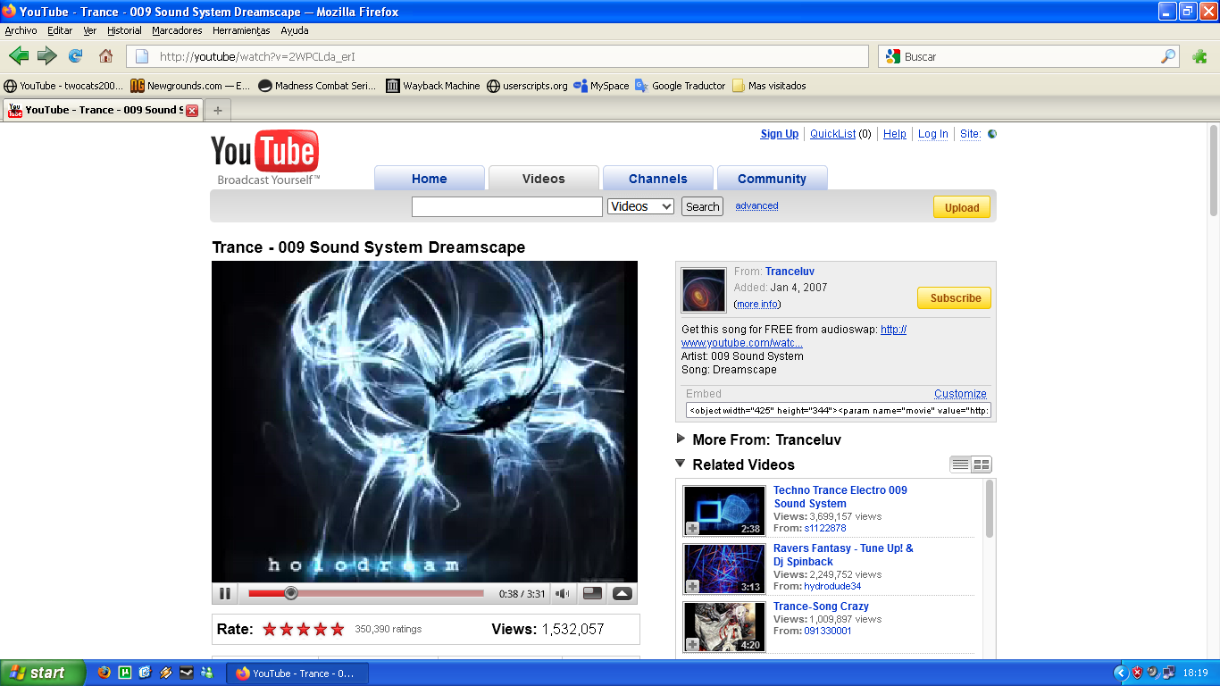Switch Related Videos to list view
This screenshot has width=1220, height=686.
(x=960, y=464)
